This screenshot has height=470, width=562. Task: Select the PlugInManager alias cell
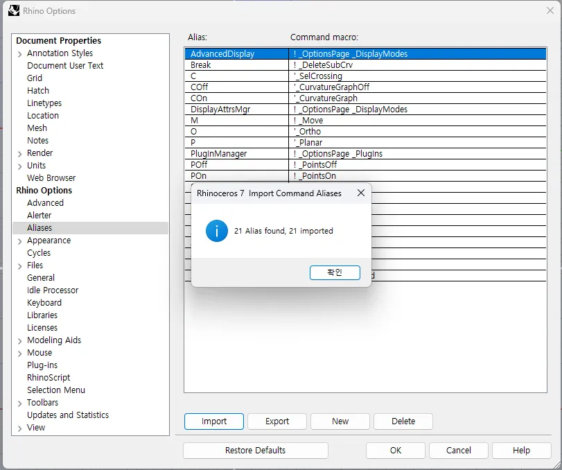[x=236, y=154]
